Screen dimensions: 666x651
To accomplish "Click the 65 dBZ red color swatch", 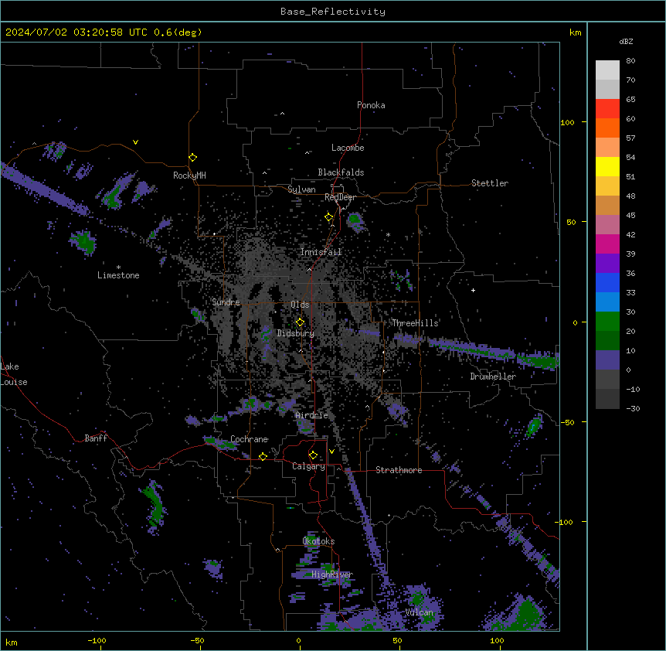I will (x=607, y=108).
